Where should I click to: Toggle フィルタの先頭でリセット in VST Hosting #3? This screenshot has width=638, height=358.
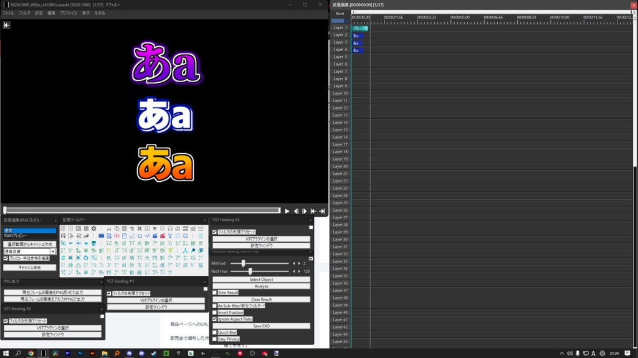[6, 321]
